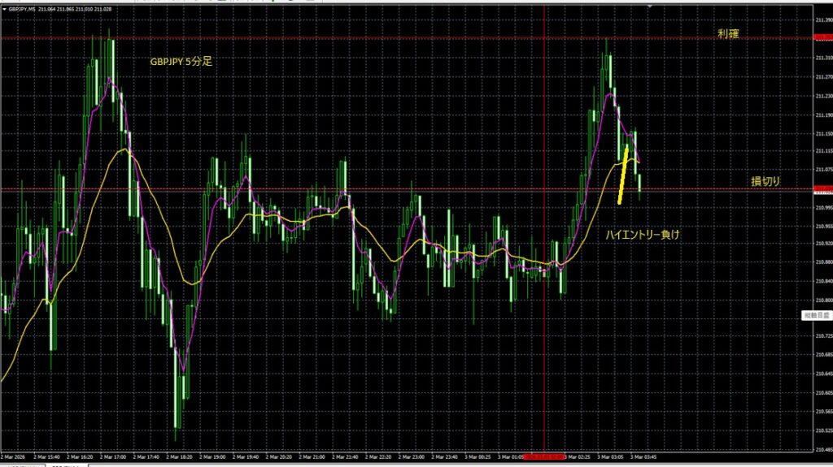Click the 2 Mar 17:00 time label
Screen dimensions: 833x467
click(x=112, y=457)
